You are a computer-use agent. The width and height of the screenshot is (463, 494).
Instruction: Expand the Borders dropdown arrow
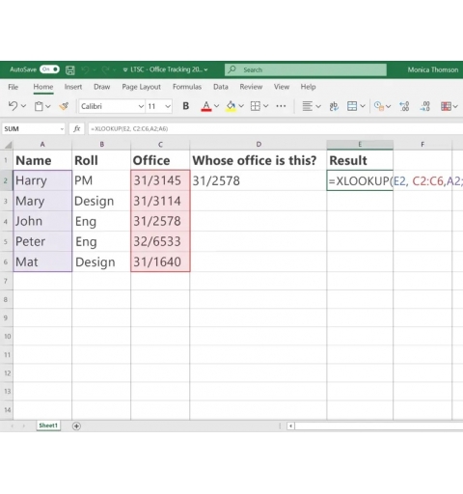266,106
